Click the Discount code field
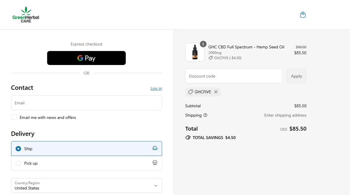Image resolution: width=350 pixels, height=195 pixels. 234,76
